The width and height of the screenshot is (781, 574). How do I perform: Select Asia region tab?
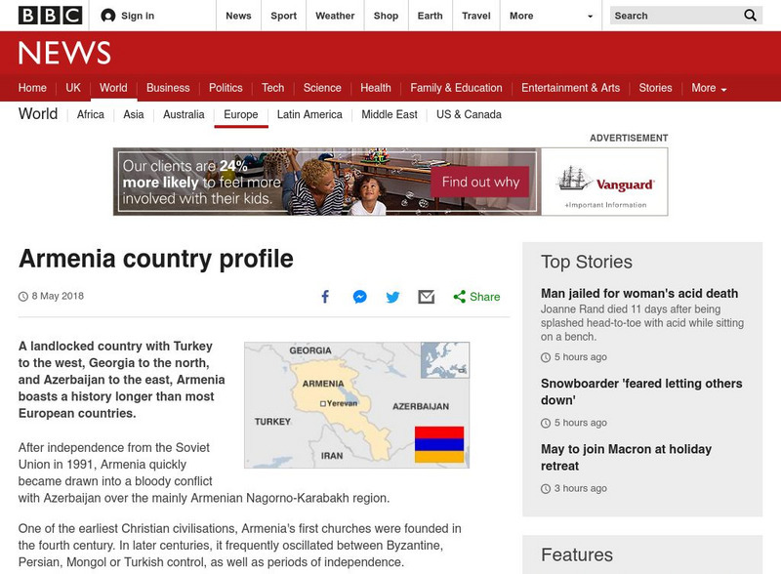pyautogui.click(x=134, y=114)
